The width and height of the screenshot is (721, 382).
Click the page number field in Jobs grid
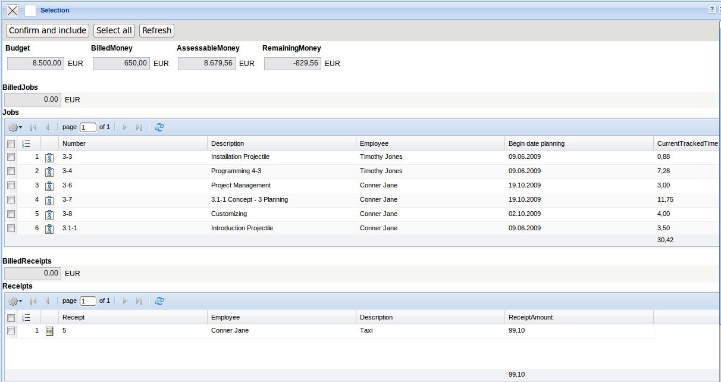coord(88,127)
